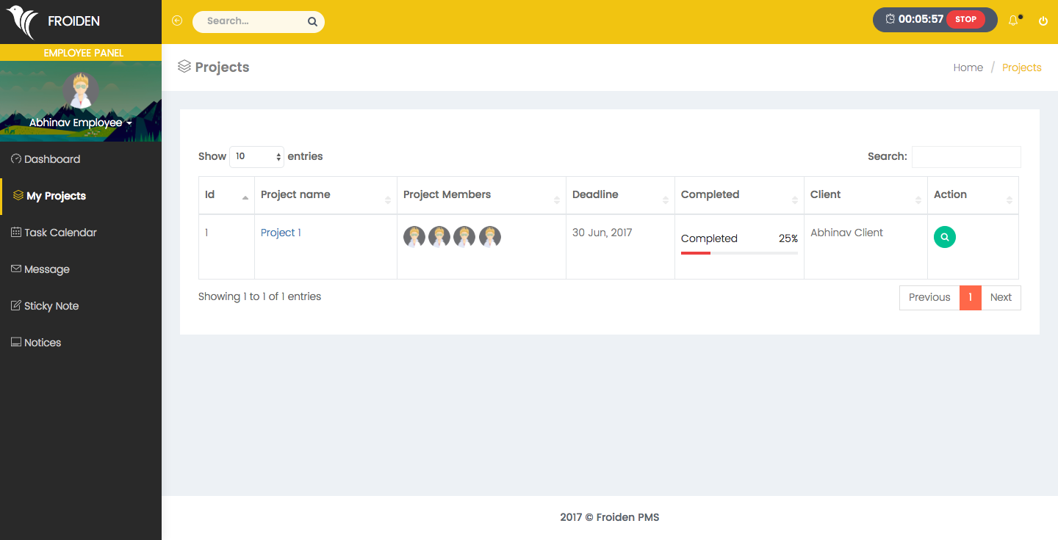
Task: Open the show entries dropdown
Action: coord(256,156)
